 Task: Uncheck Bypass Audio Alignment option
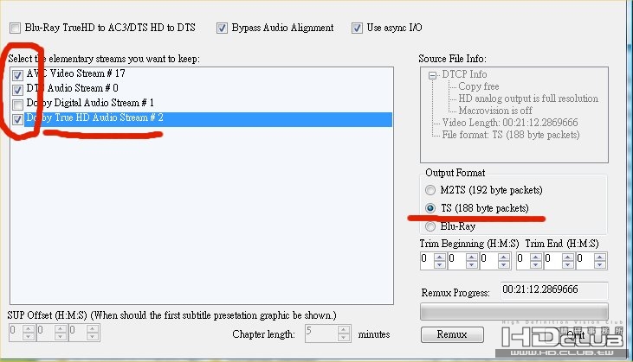[222, 29]
